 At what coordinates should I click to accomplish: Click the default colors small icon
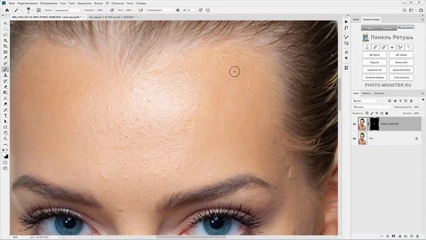(x=3, y=150)
